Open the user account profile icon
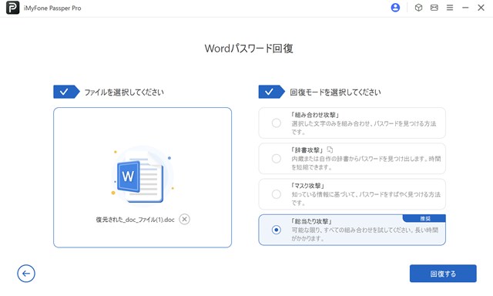 tap(395, 8)
